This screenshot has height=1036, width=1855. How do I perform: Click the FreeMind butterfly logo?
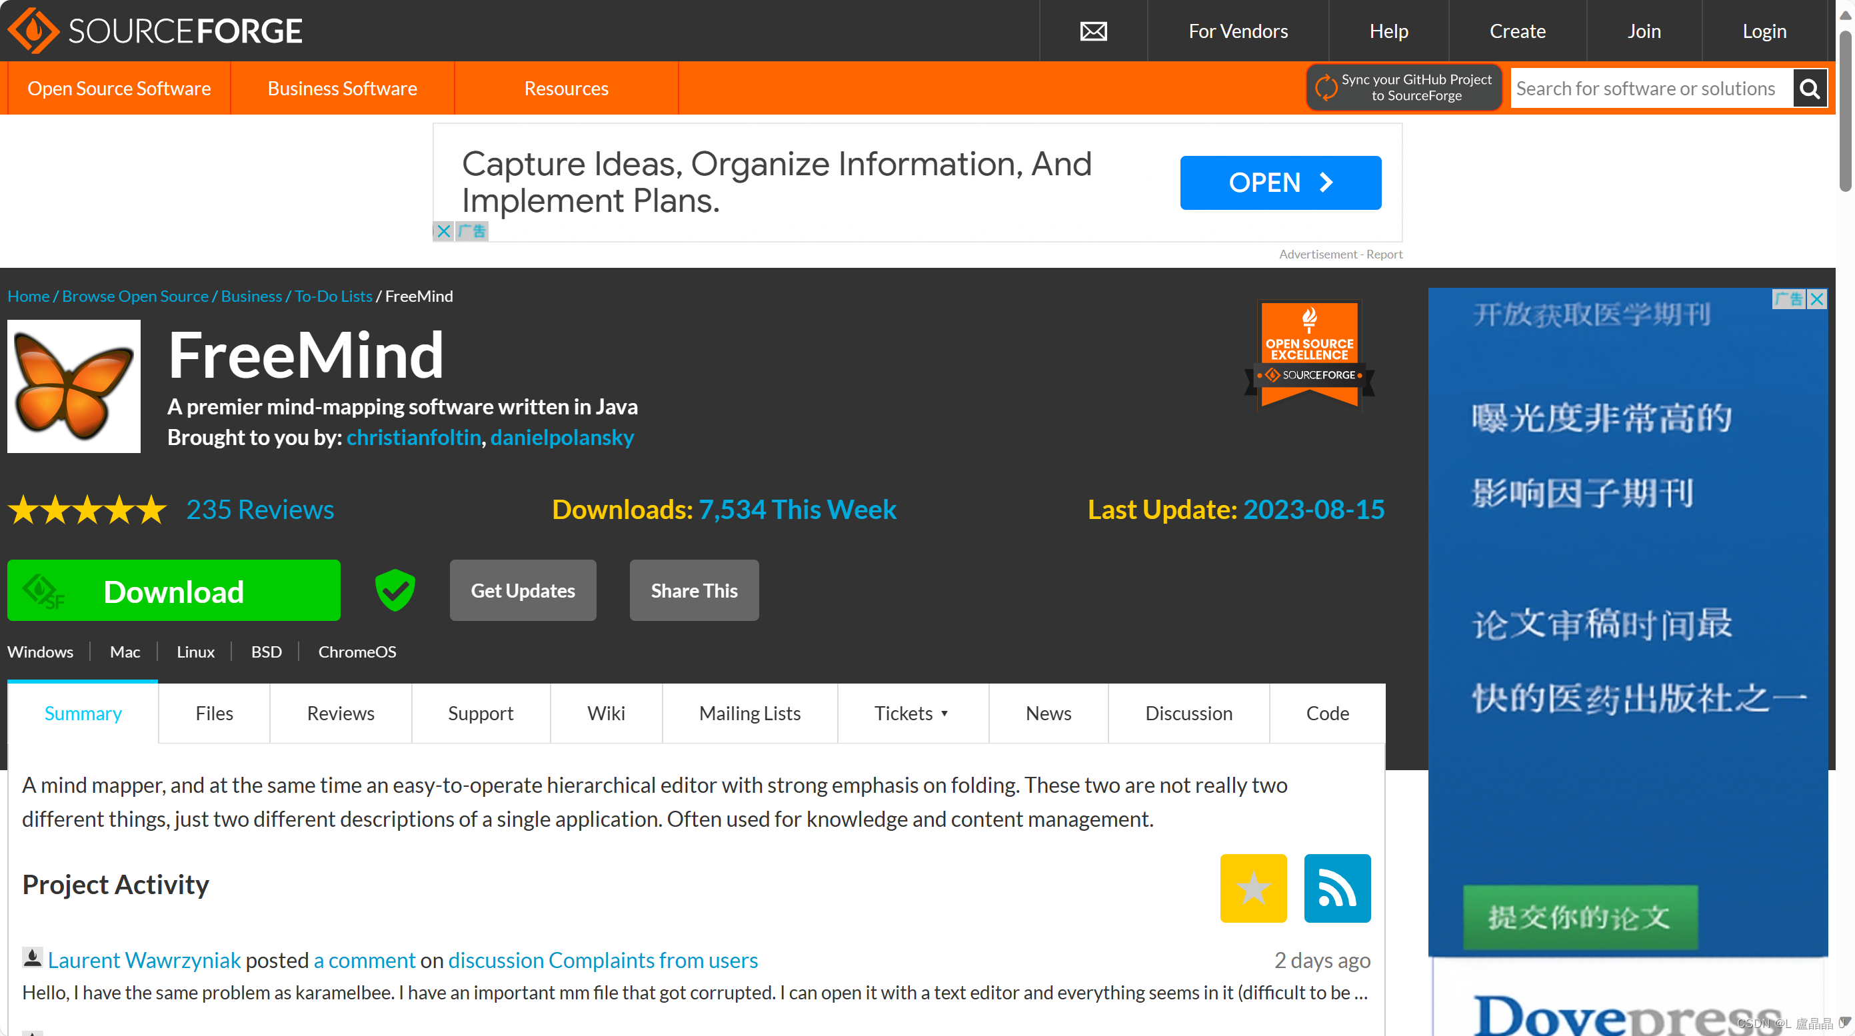[x=73, y=386]
